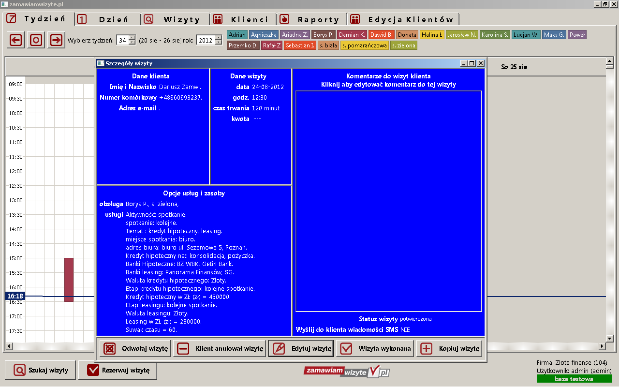The height and width of the screenshot is (387, 619).
Task: Click the year field showing 2012
Action: click(206, 41)
